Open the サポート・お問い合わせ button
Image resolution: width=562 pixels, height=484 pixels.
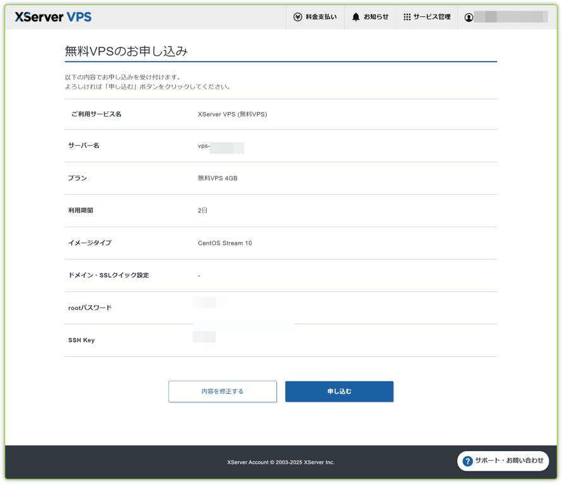[x=503, y=461]
